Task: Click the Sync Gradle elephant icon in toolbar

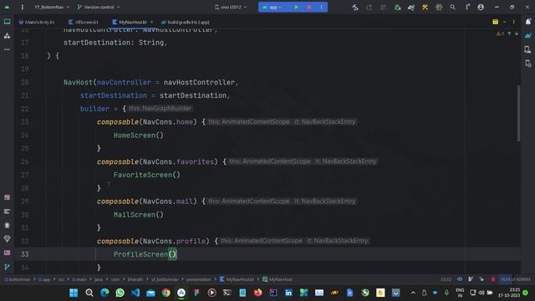Action: (x=411, y=7)
